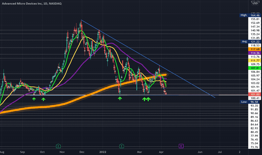Click the 152.69 price axis label
The width and height of the screenshot is (262, 155).
coord(255,23)
